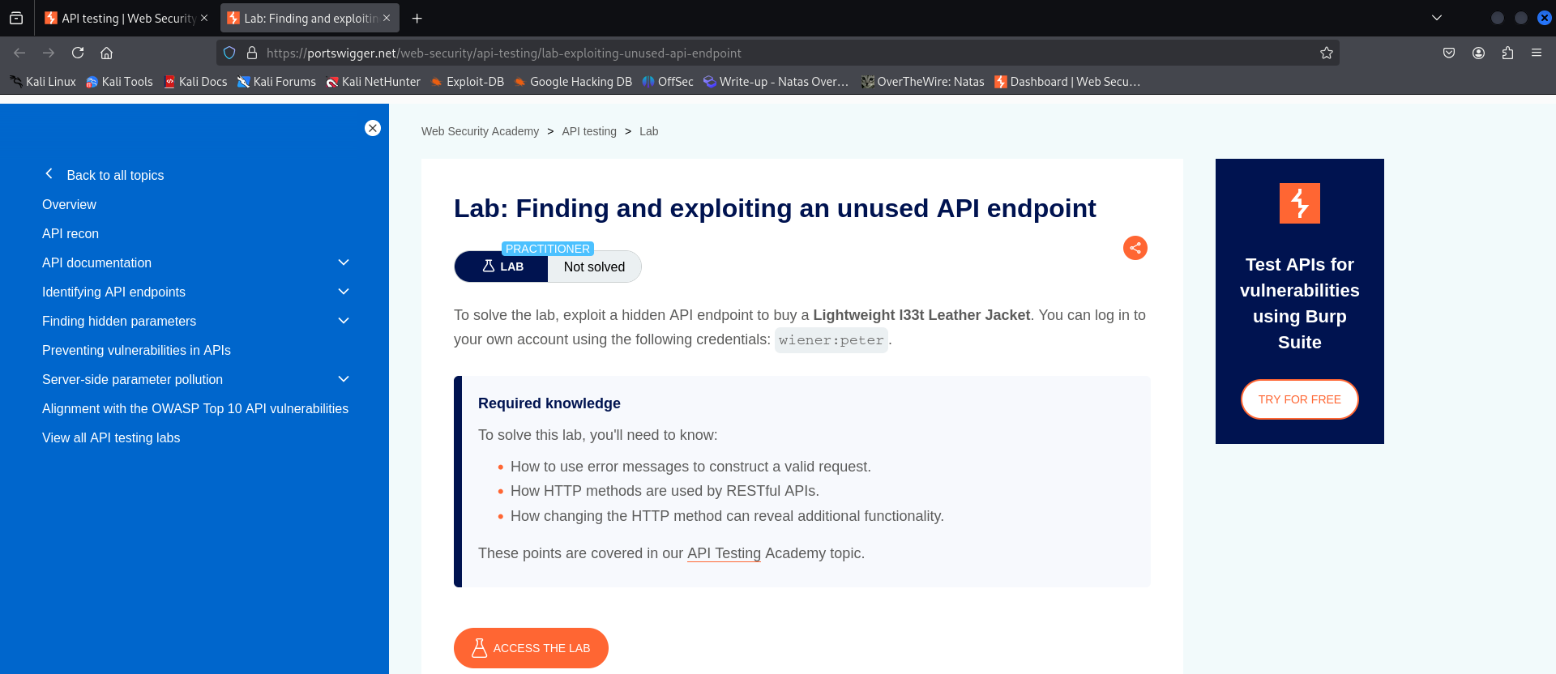Open the Firefox account icon
Image resolution: width=1556 pixels, height=674 pixels.
point(1478,53)
